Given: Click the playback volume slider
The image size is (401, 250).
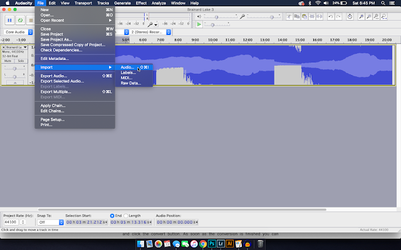Looking at the screenshot, I should click(x=221, y=17).
